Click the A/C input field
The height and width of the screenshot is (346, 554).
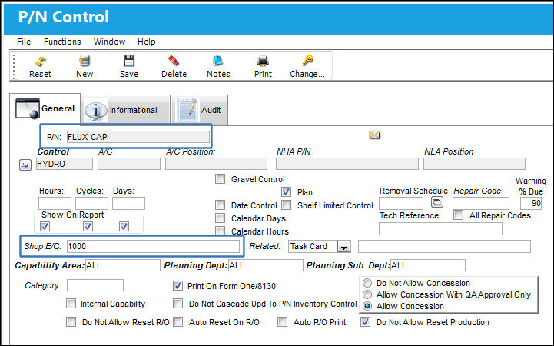129,164
